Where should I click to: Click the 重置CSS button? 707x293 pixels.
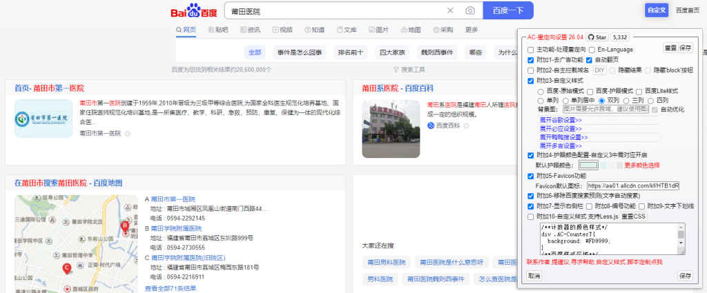(x=633, y=217)
